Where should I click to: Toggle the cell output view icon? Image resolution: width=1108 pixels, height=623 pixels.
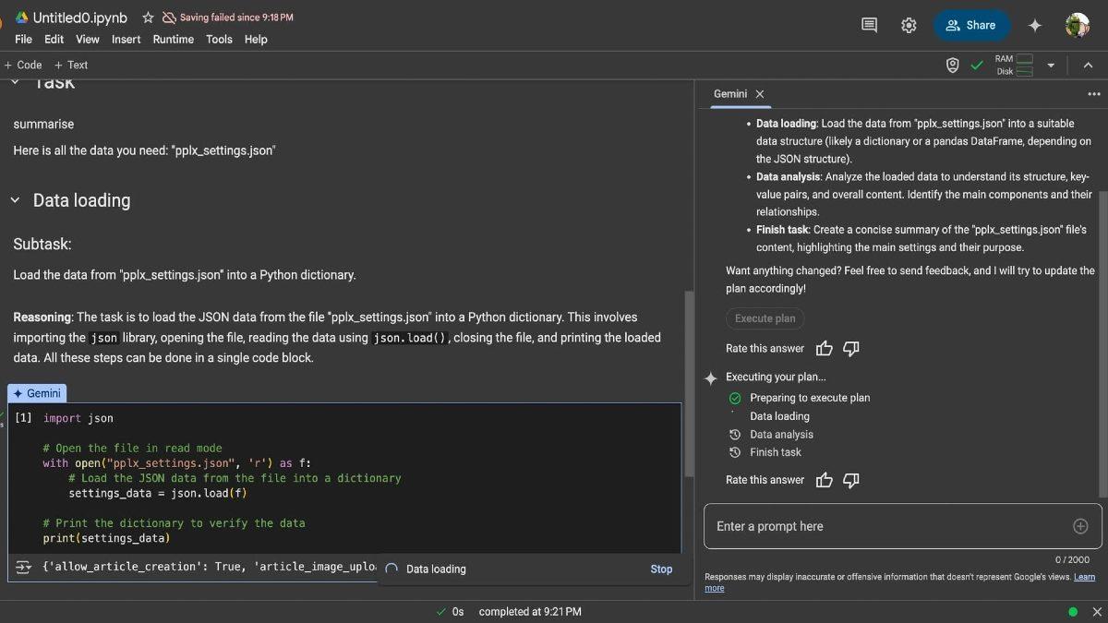(x=23, y=567)
